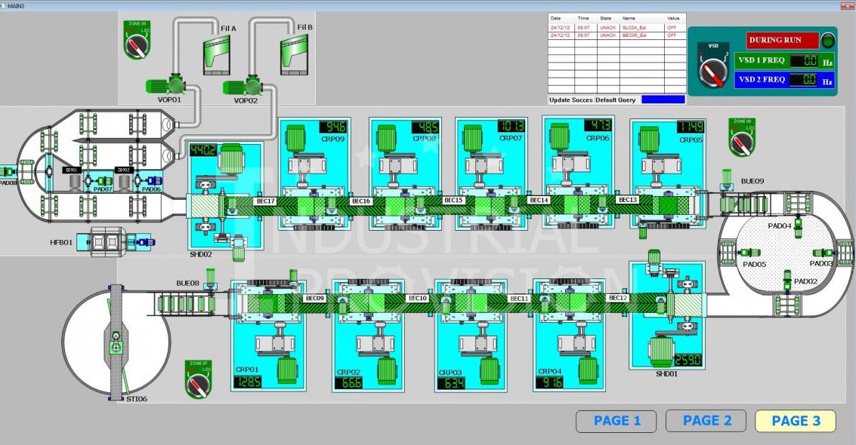The height and width of the screenshot is (445, 856).
Task: Click the VSD 1 FREQ value field
Action: 803,60
